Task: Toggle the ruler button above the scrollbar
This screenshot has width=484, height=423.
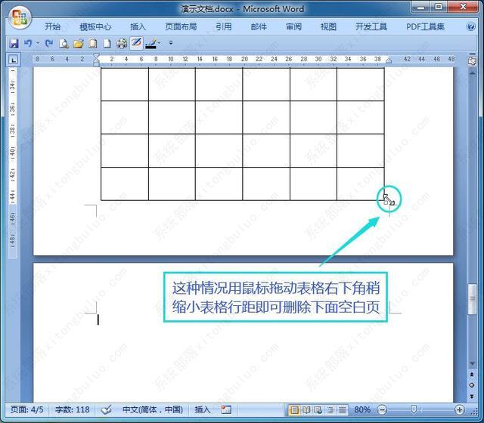Action: click(472, 60)
